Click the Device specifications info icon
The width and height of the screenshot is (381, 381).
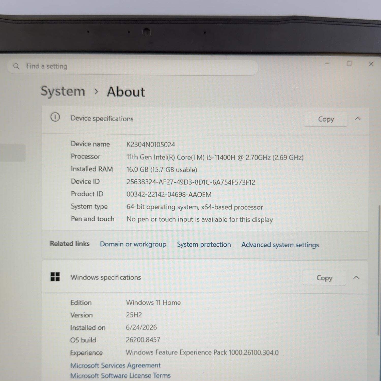coord(55,117)
